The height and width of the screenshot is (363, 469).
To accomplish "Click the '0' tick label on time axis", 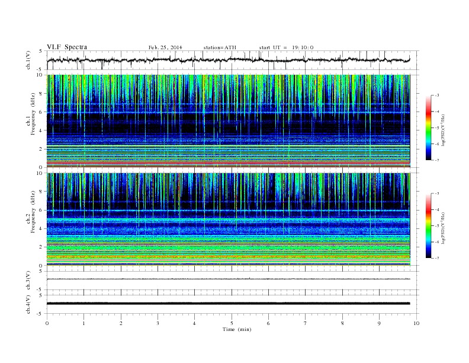I will [47, 323].
